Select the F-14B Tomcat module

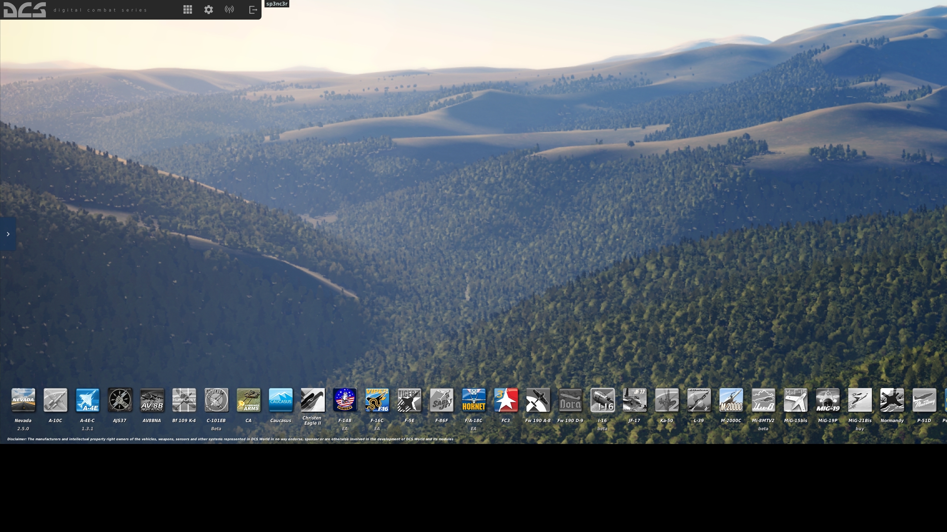345,400
